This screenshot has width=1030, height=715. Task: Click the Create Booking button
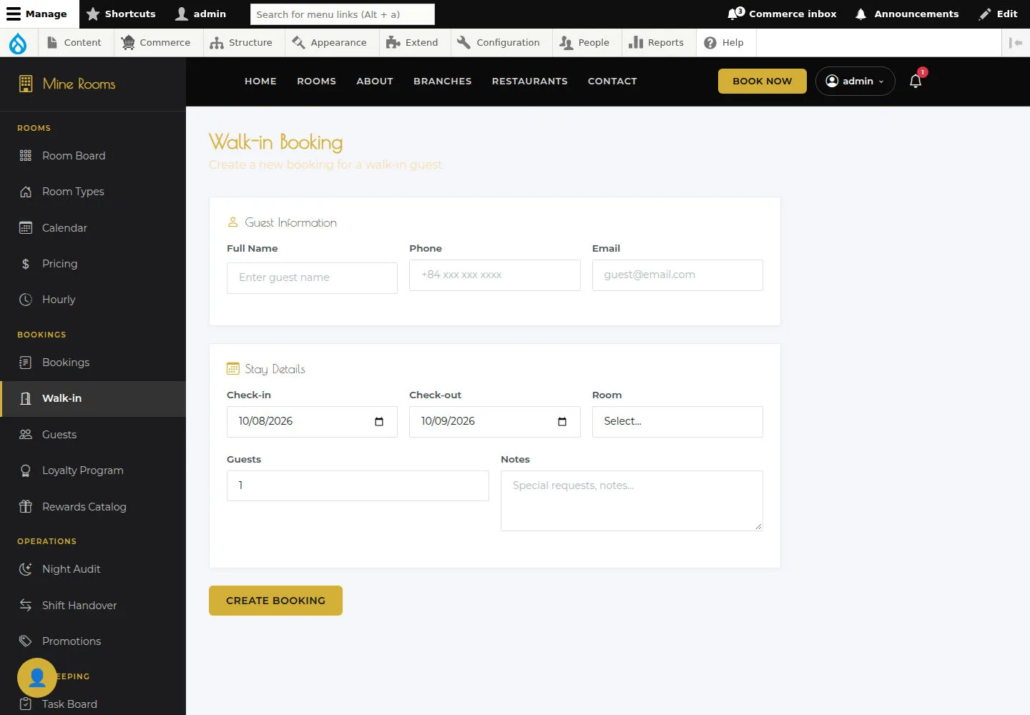[x=275, y=601]
